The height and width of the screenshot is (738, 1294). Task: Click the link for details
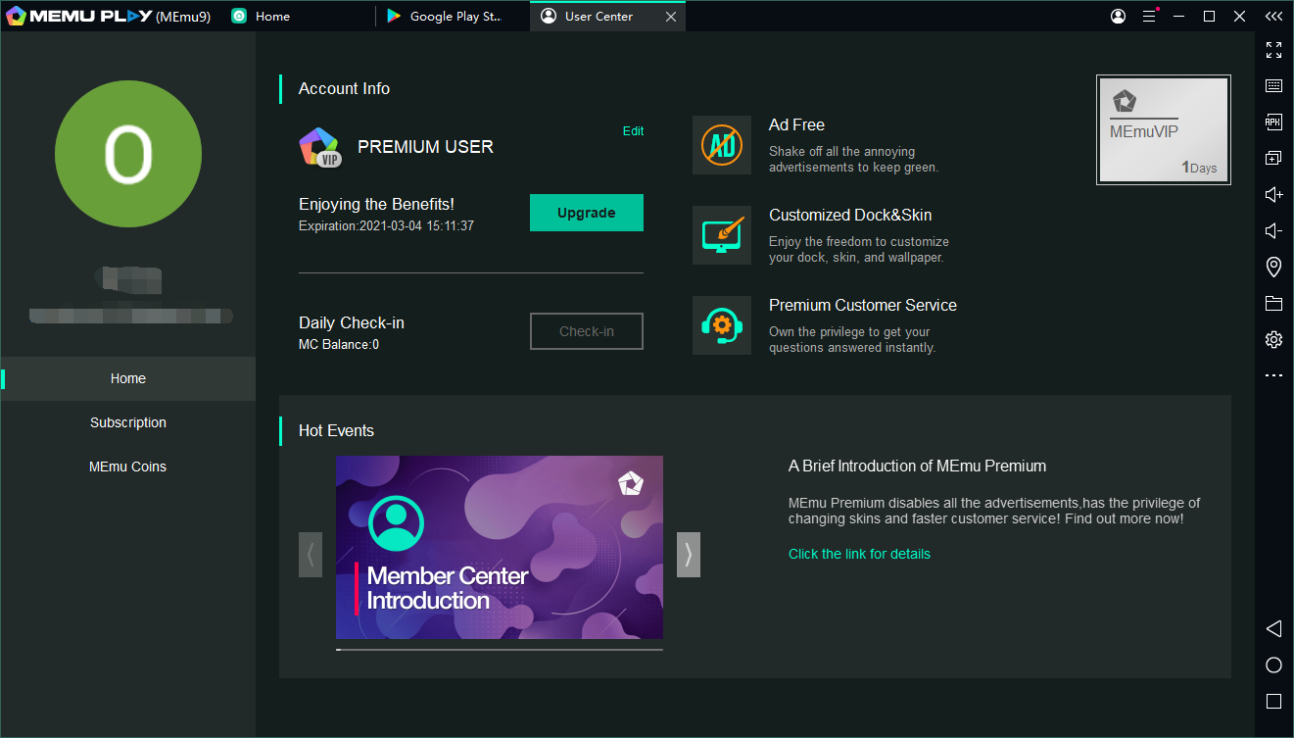click(859, 554)
